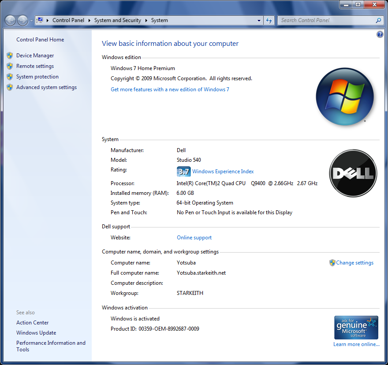Click the Dell logo image
The width and height of the screenshot is (388, 365).
tap(353, 173)
